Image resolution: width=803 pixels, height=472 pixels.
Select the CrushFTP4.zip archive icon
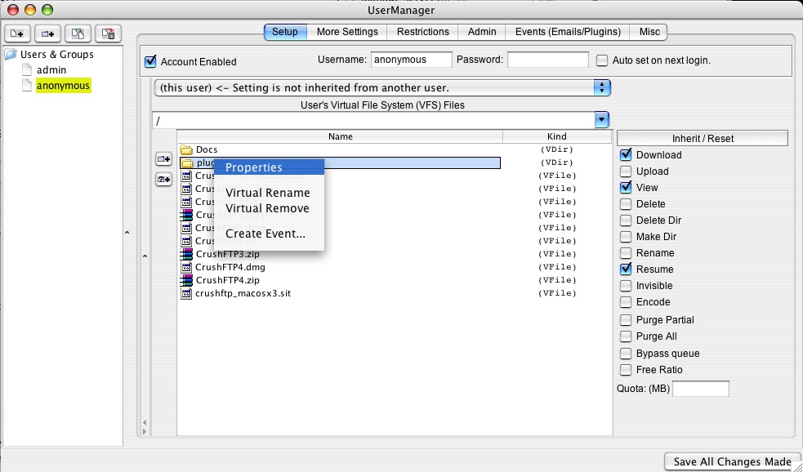click(185, 280)
